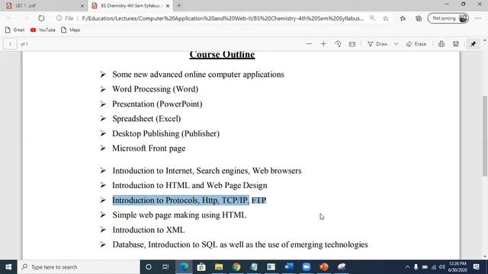Click 'Desktop Publishing (Publisher)' text
The image size is (488, 274).
(x=166, y=134)
